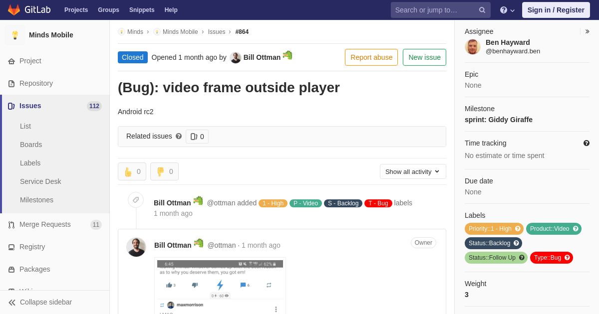Click the @benhayward.ben username link
Screen dimensions: 599x314
pos(513,51)
